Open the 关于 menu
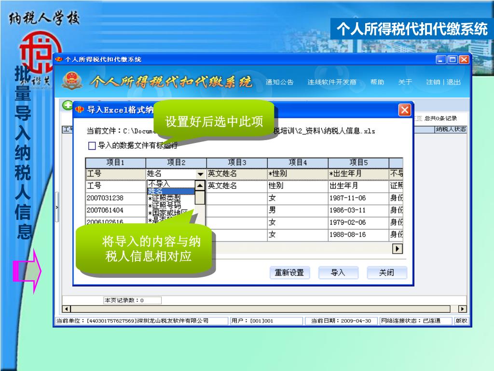 [405, 82]
